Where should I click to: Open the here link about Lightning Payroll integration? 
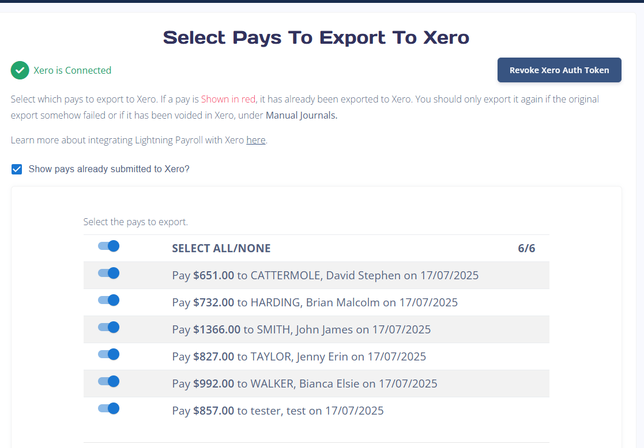[x=256, y=139]
